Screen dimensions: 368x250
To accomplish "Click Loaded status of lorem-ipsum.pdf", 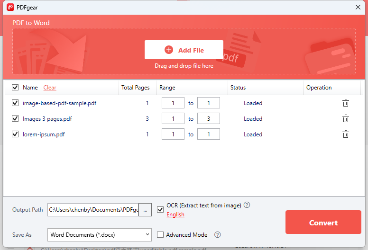I will click(x=253, y=134).
